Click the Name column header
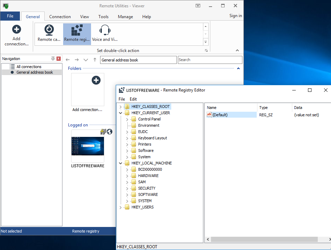The width and height of the screenshot is (331, 250). (231, 107)
